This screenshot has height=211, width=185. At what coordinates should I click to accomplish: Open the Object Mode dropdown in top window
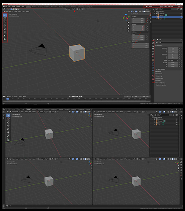(8, 11)
